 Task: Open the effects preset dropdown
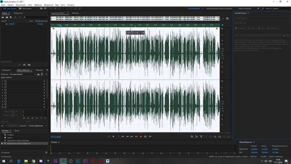23,74
